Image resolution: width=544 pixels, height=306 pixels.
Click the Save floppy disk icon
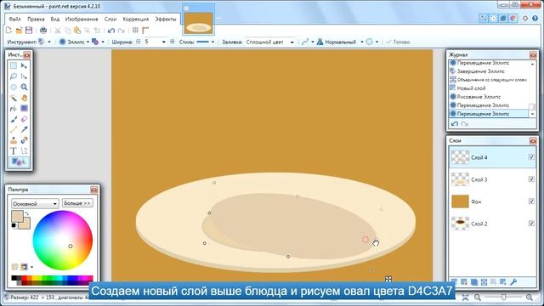click(29, 31)
